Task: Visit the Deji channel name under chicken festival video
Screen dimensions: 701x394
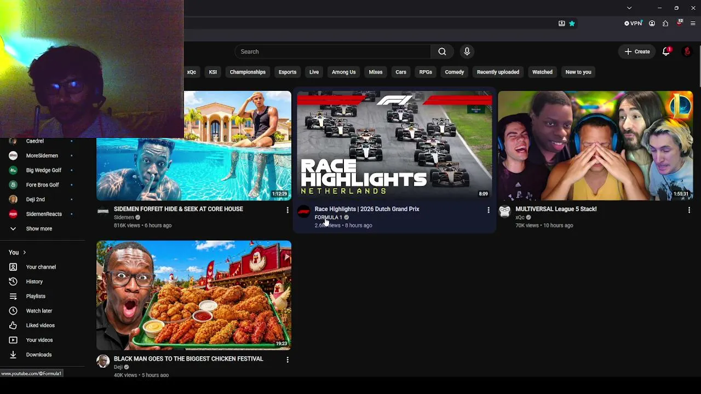Action: (x=118, y=367)
